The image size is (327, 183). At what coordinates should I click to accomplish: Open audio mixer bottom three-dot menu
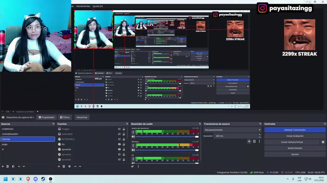(x=138, y=166)
